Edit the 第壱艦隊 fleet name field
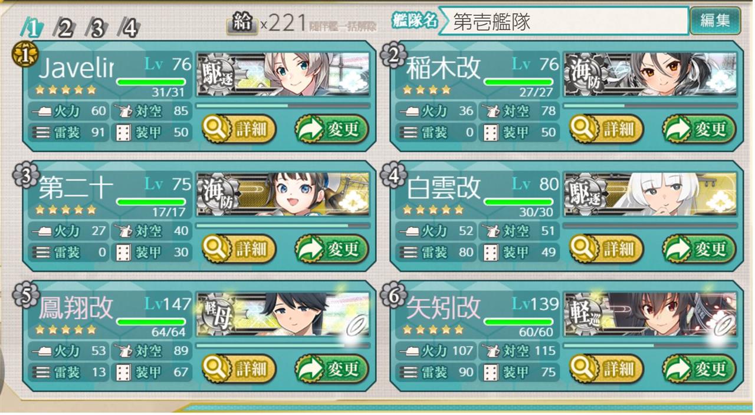This screenshot has width=755, height=415. [563, 21]
